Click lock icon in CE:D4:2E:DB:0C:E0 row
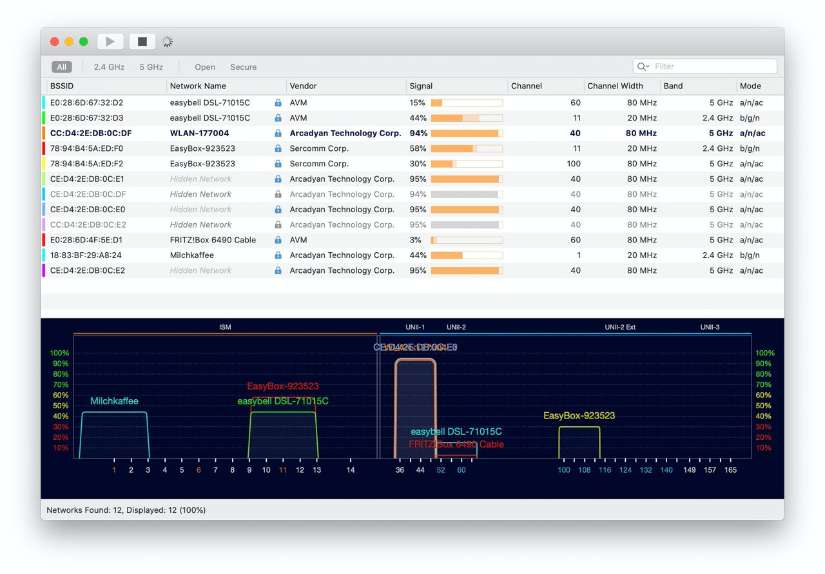Image resolution: width=825 pixels, height=574 pixels. pos(278,210)
